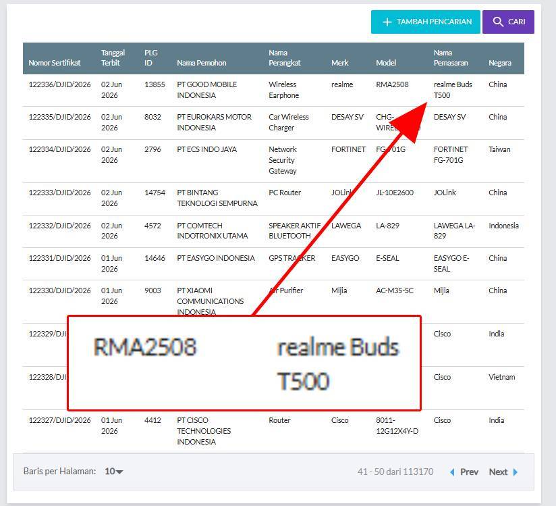Screen dimensions: 556x506
Task: Click the 41 - 50 dari 113170 page counter
Action: point(395,472)
